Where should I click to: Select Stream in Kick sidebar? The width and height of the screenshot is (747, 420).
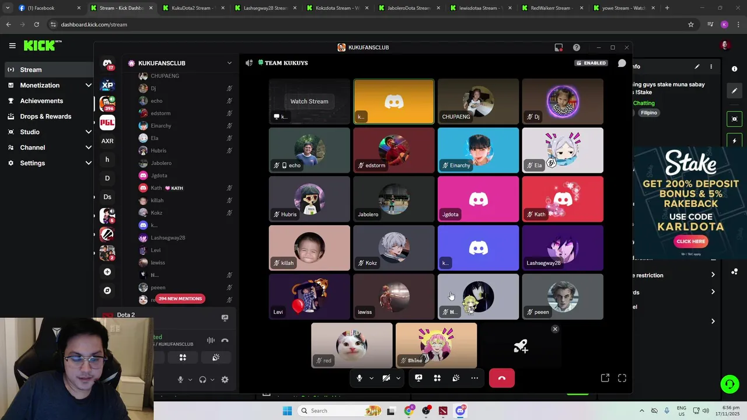49,70
